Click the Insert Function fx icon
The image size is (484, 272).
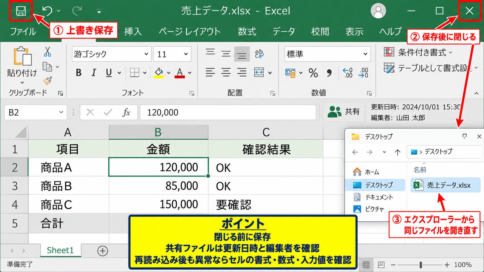126,112
